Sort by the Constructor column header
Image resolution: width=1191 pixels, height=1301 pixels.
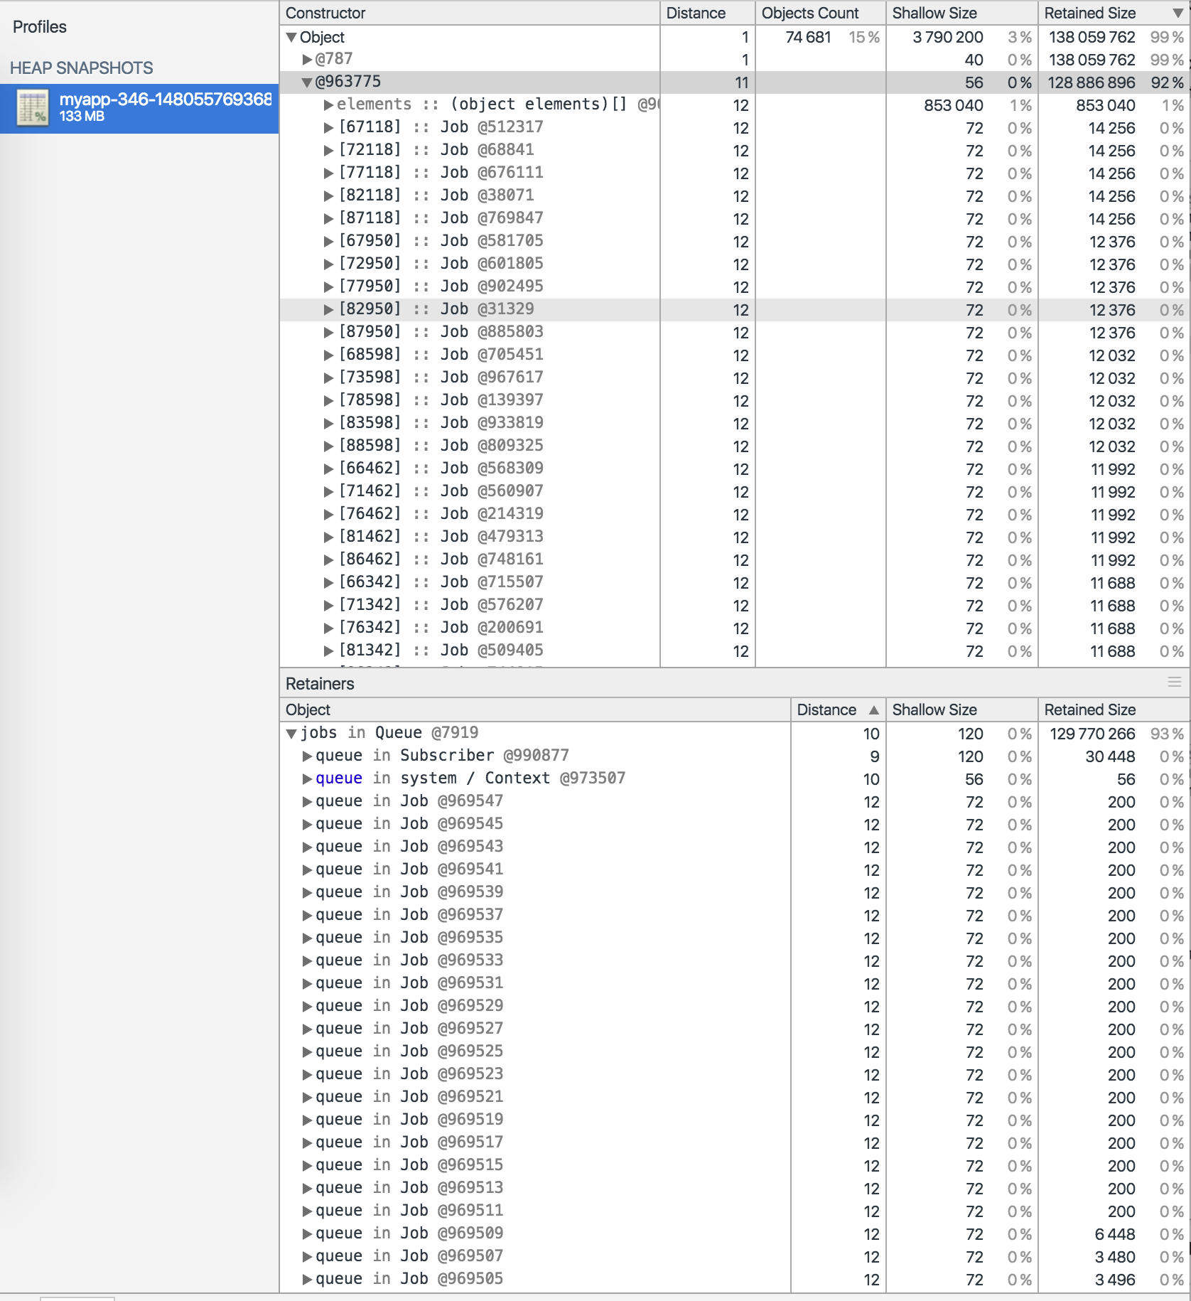470,14
